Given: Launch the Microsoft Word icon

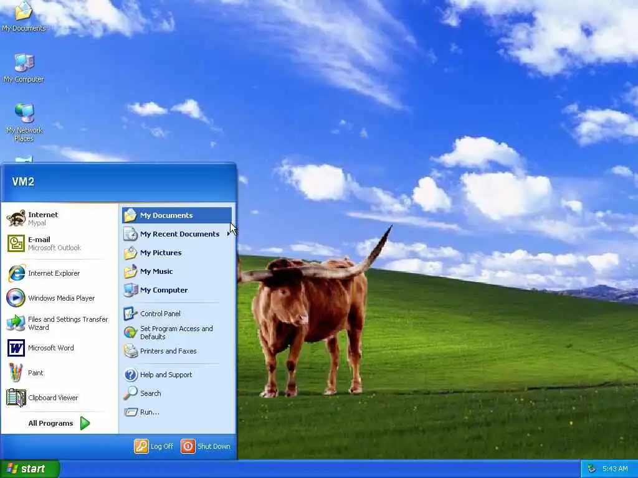Looking at the screenshot, I should 16,348.
